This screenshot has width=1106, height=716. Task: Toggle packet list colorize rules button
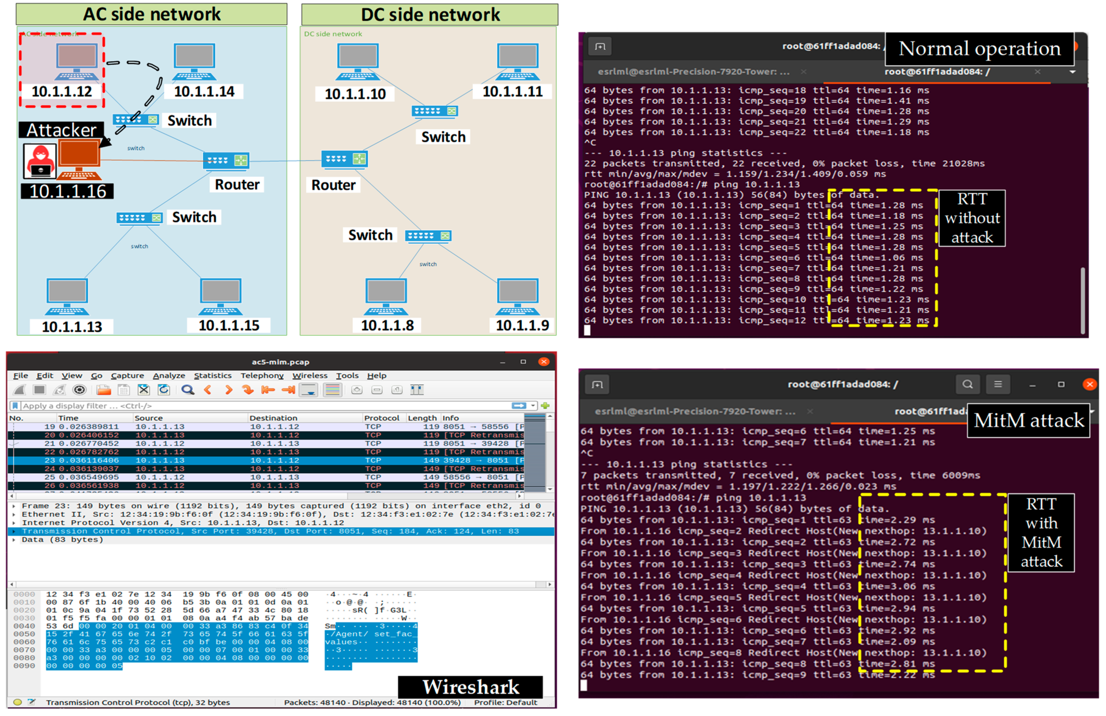pyautogui.click(x=332, y=390)
